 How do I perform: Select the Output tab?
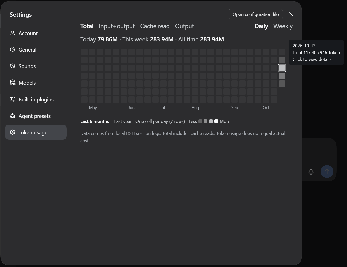pos(184,26)
